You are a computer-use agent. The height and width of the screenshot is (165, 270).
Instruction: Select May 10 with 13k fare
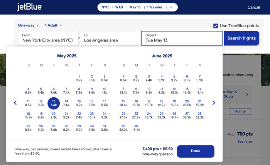(x=105, y=91)
